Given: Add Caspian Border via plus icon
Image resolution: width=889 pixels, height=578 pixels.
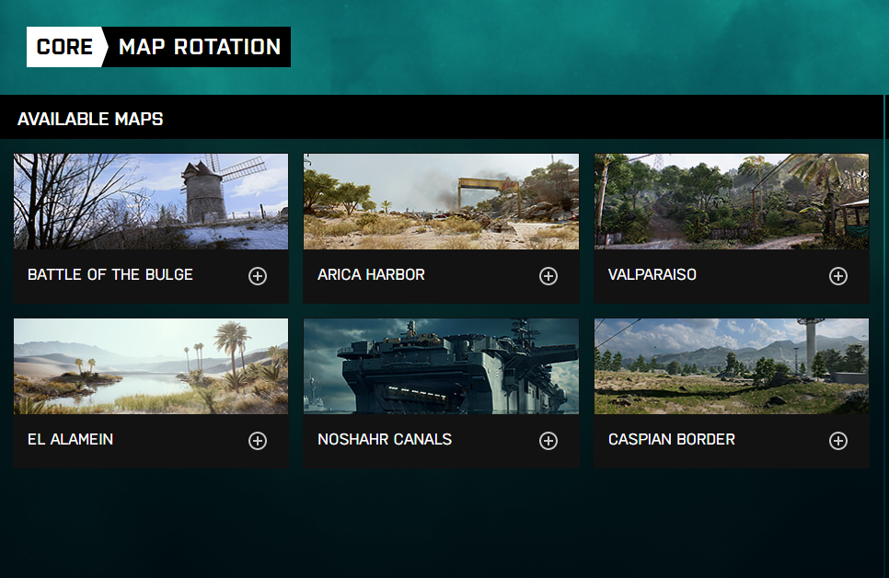Looking at the screenshot, I should 838,441.
